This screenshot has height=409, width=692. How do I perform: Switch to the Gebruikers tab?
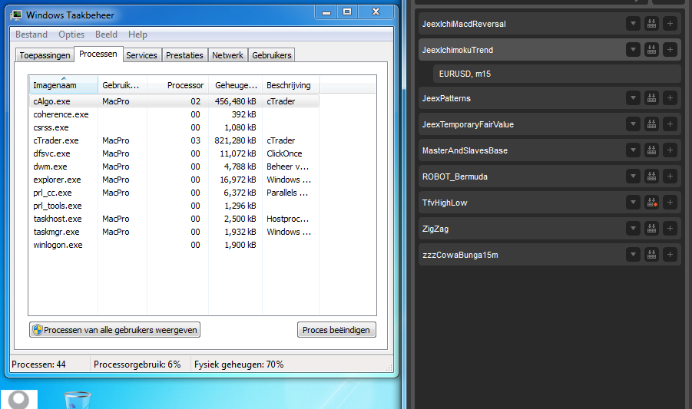(x=272, y=55)
